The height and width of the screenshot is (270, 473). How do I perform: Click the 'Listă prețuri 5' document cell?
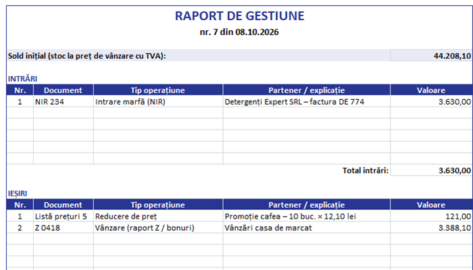click(64, 216)
